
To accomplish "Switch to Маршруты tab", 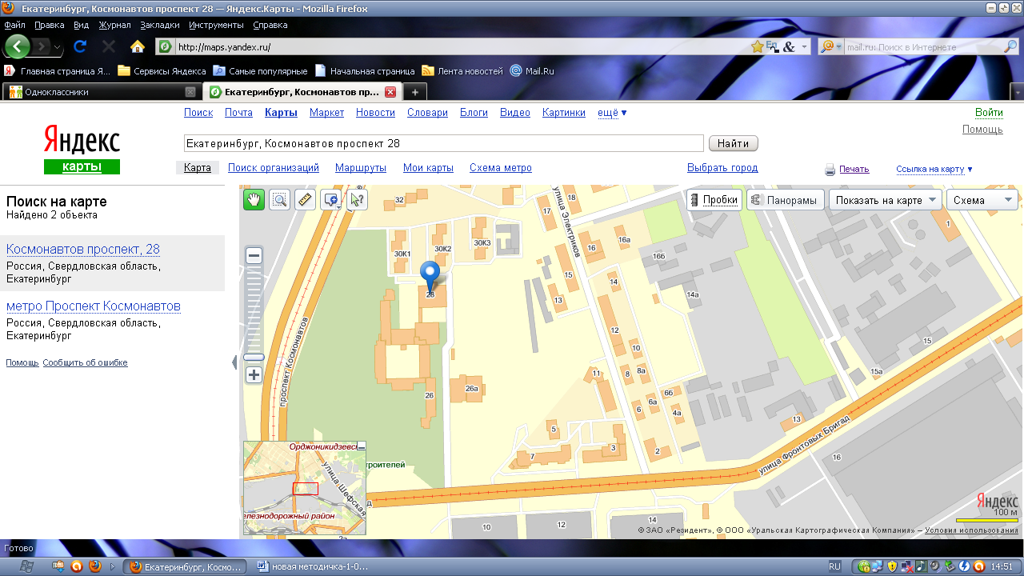I will coord(361,168).
